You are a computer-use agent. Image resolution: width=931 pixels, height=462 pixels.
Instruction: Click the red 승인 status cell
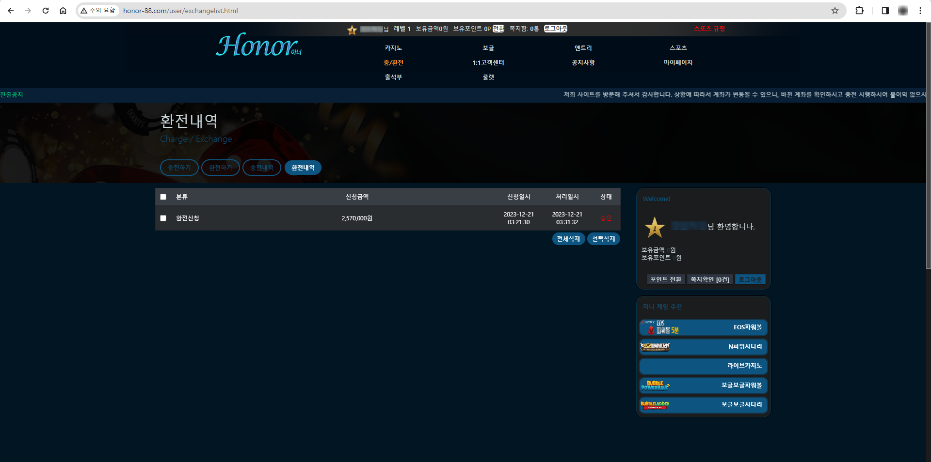click(x=606, y=218)
